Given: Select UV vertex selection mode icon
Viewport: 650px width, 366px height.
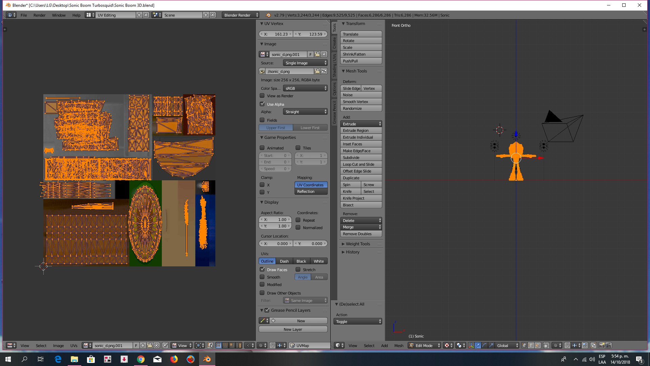Looking at the screenshot, I should click(x=219, y=345).
